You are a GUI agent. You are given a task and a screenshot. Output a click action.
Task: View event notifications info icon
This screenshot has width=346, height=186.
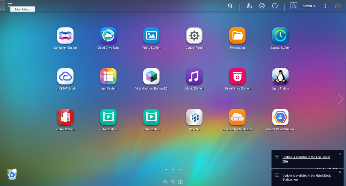(x=275, y=6)
